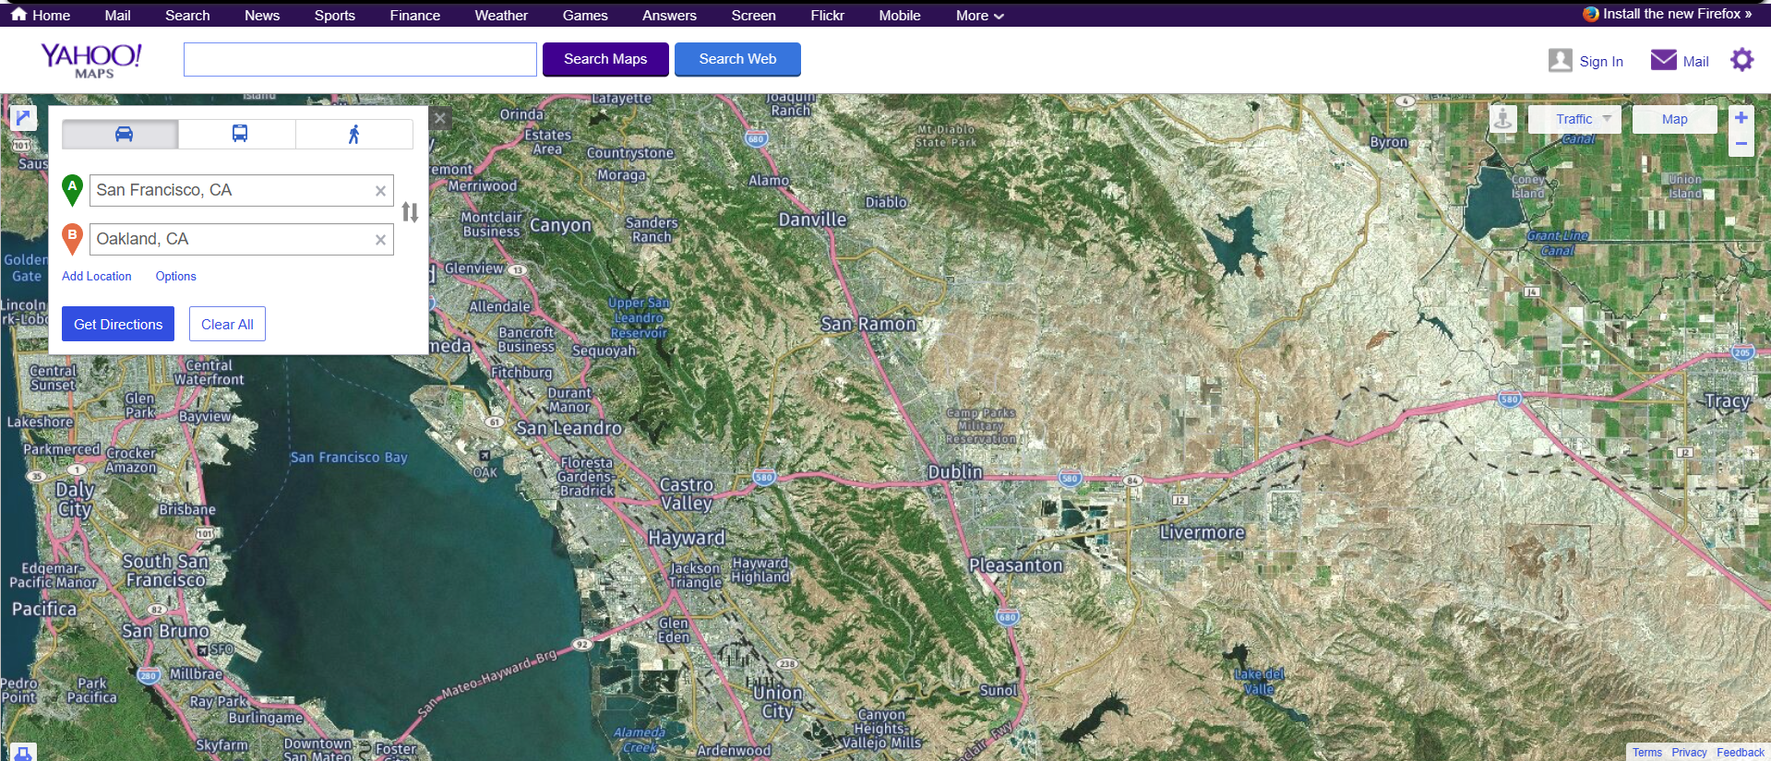The image size is (1771, 761).
Task: Focus the main search input field
Action: 360,59
